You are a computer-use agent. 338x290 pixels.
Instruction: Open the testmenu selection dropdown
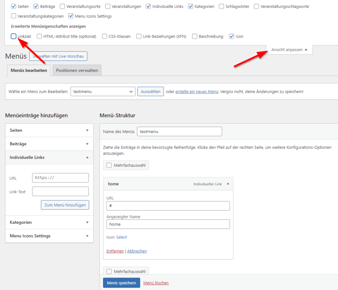pyautogui.click(x=103, y=91)
